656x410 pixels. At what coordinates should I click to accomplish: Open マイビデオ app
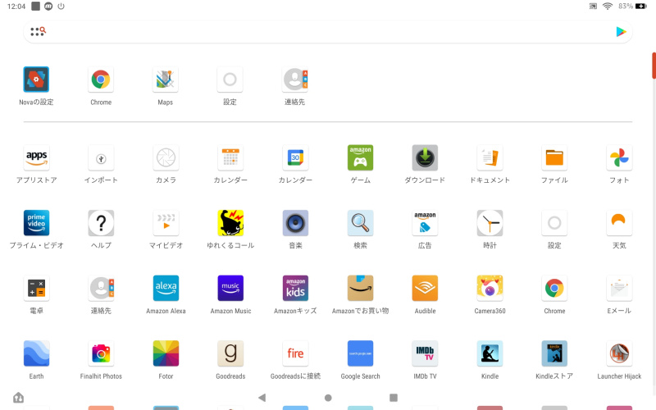pos(166,223)
